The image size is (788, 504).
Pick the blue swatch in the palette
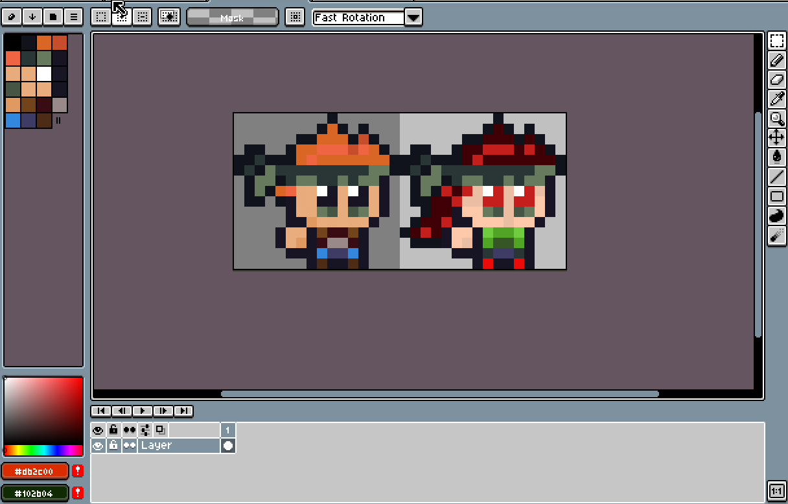pyautogui.click(x=13, y=120)
